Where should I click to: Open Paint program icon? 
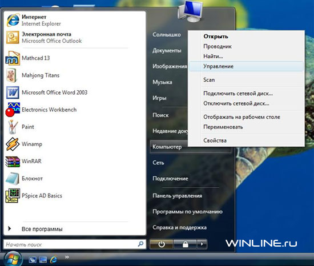pyautogui.click(x=13, y=127)
